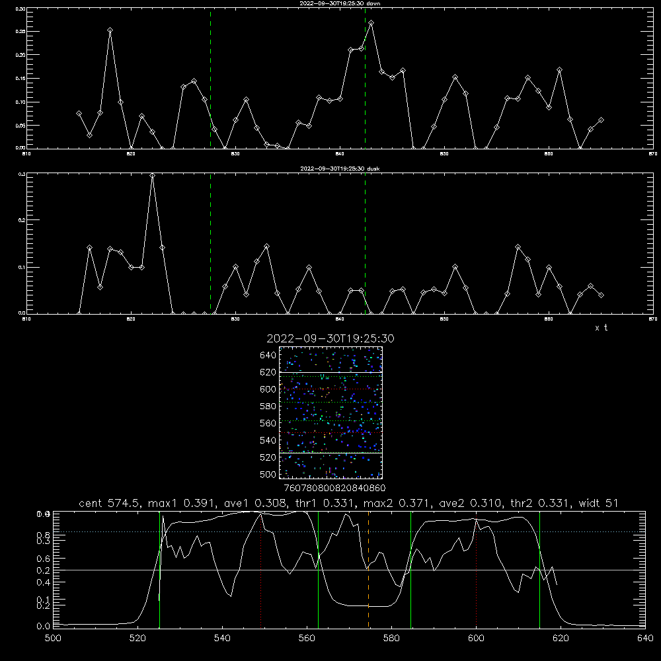This screenshot has height=661, width=661.
Task: Select the 'thr2 0.331' value in stats line
Action: point(538,503)
